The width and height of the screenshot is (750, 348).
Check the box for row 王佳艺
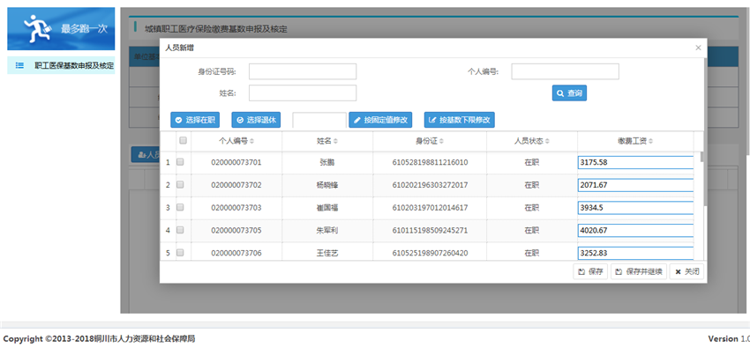(x=180, y=253)
